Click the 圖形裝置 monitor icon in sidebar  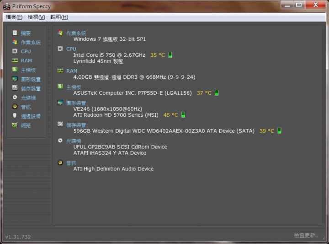[x=15, y=79]
